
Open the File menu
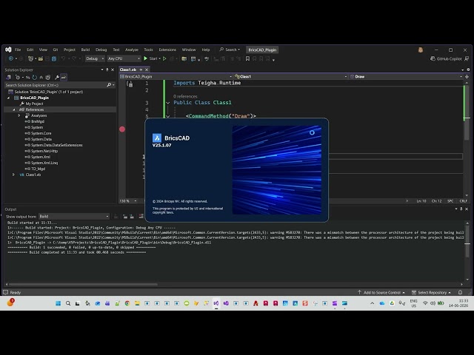18,50
